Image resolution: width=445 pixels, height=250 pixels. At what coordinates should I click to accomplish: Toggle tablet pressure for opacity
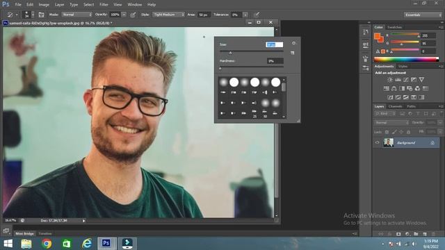click(133, 15)
